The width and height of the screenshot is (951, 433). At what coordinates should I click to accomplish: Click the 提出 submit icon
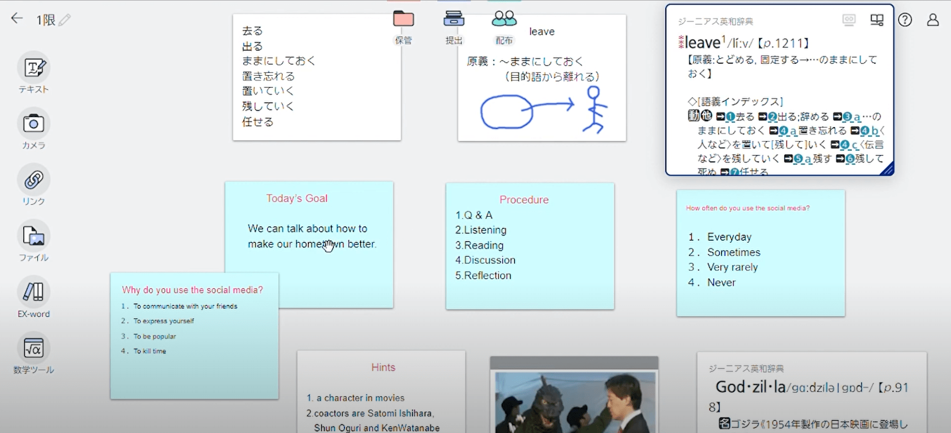click(x=453, y=20)
